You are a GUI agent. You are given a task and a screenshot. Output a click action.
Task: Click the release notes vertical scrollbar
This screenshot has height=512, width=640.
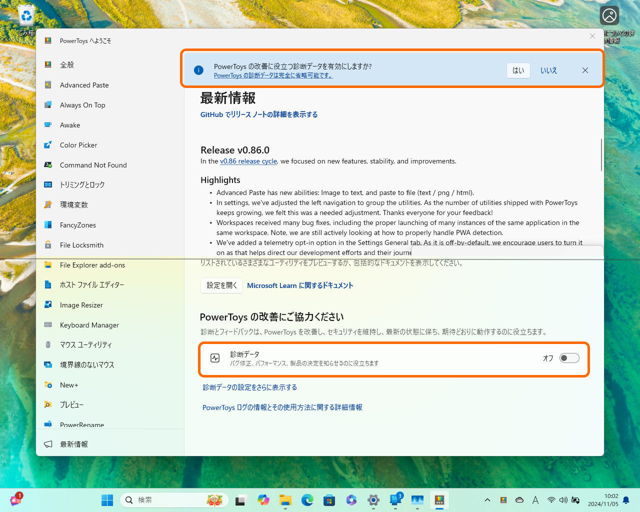tap(601, 155)
